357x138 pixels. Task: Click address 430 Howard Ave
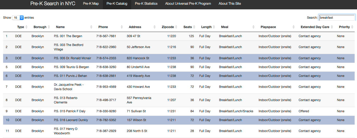(x=138, y=87)
